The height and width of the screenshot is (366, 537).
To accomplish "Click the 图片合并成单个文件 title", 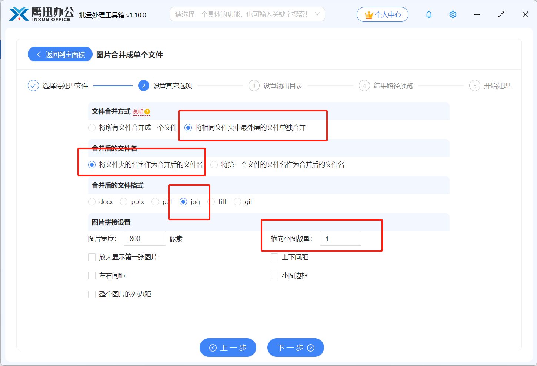I will coord(130,55).
